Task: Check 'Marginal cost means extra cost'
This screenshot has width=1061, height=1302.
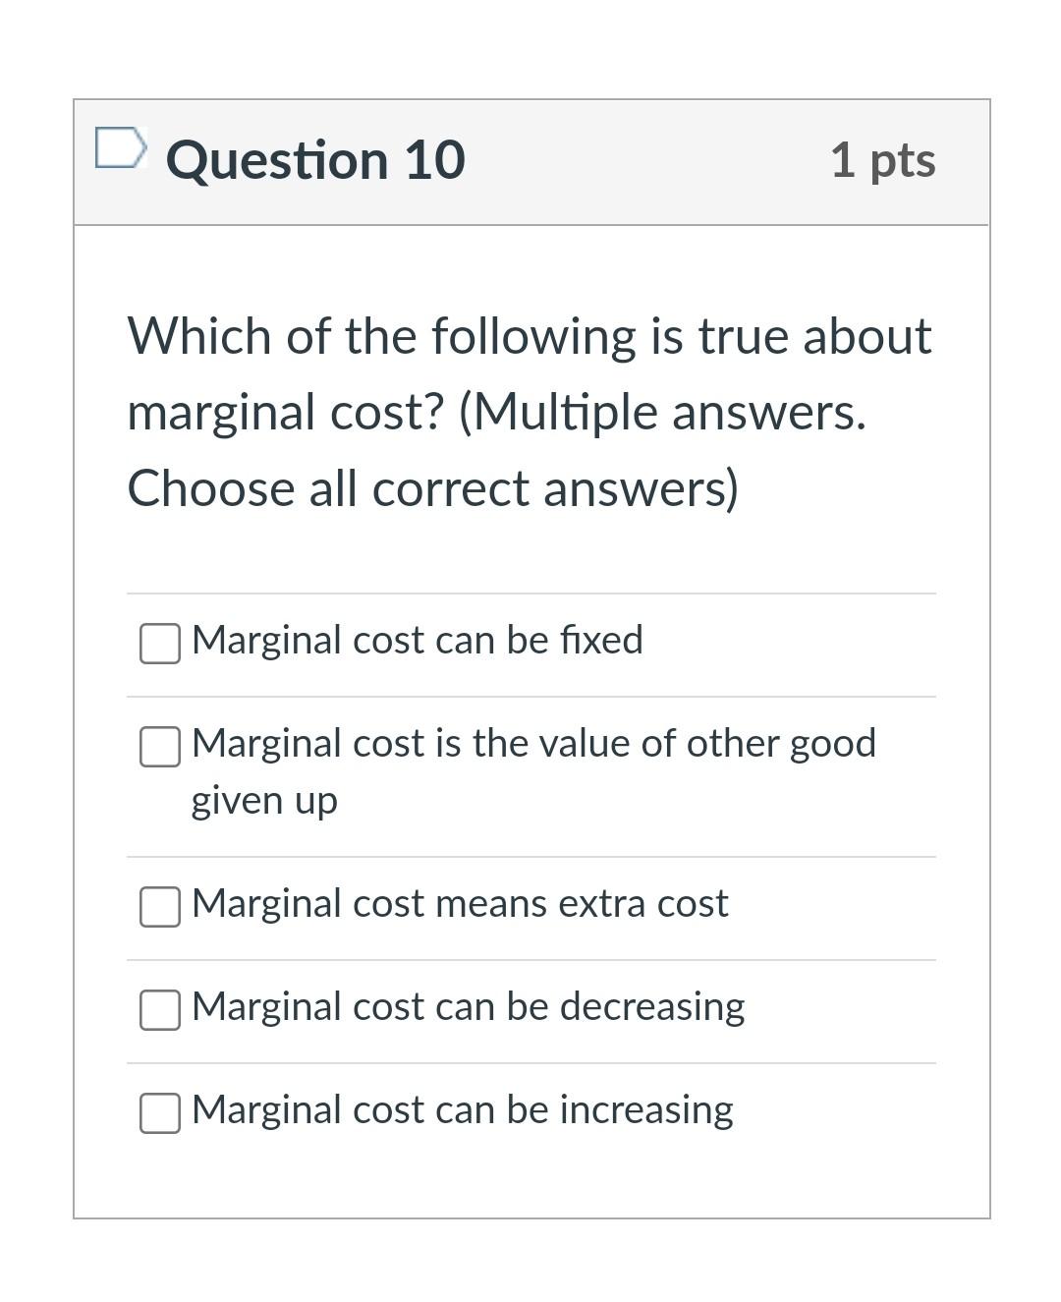Action: tap(159, 907)
